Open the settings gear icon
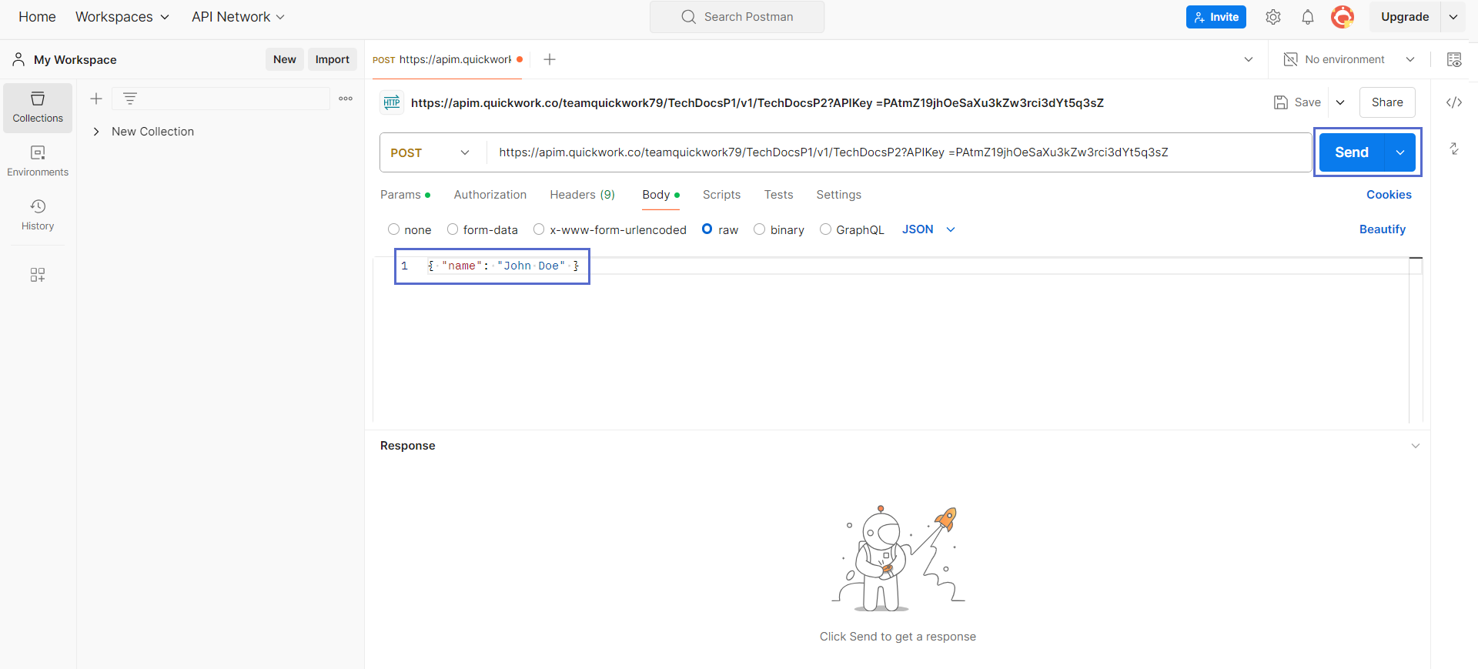1478x669 pixels. (1273, 17)
